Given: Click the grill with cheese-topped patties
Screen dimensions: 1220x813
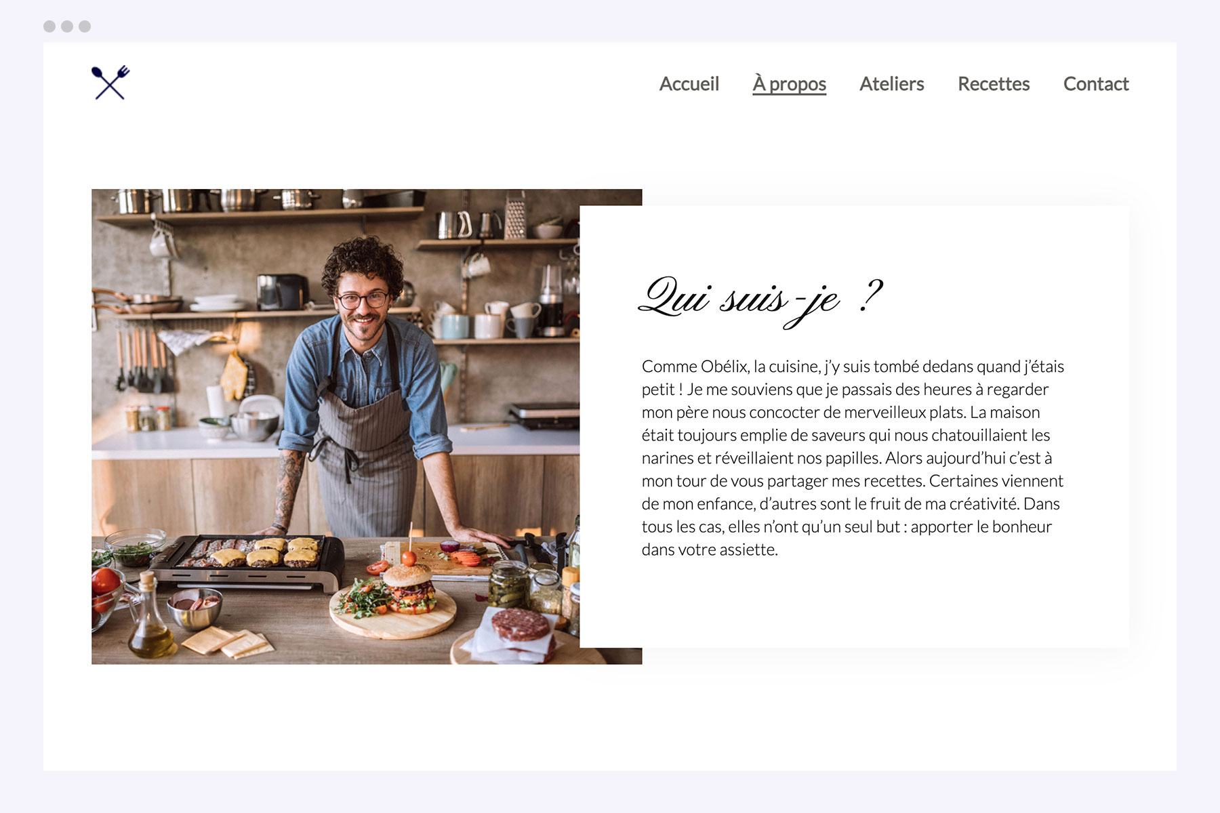Looking at the screenshot, I should pos(249,560).
